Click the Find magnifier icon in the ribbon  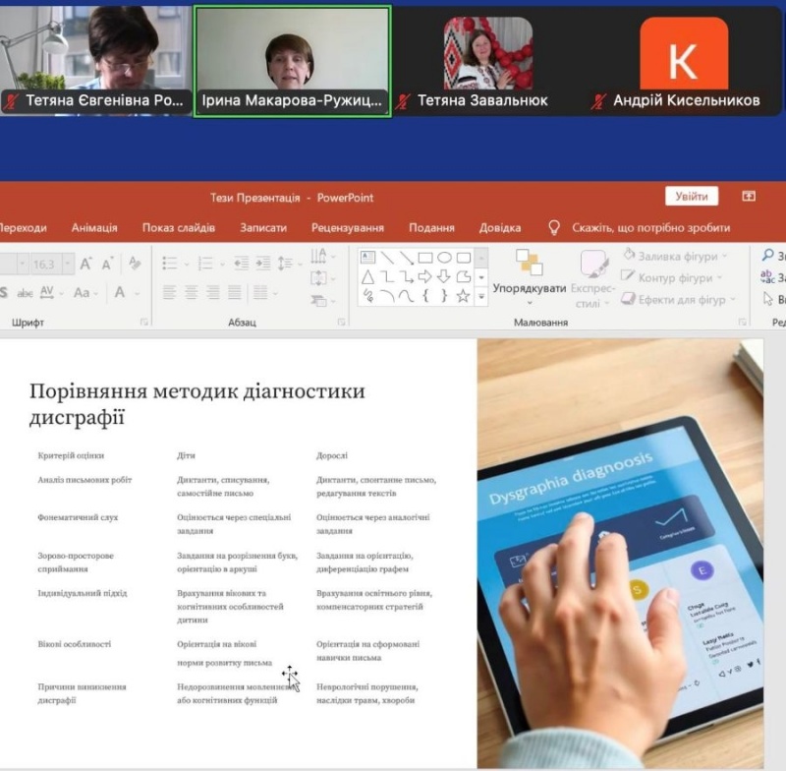pyautogui.click(x=768, y=256)
